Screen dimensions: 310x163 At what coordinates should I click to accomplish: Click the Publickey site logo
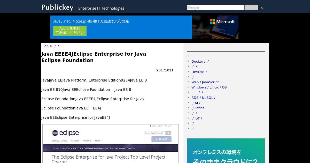click(x=57, y=7)
